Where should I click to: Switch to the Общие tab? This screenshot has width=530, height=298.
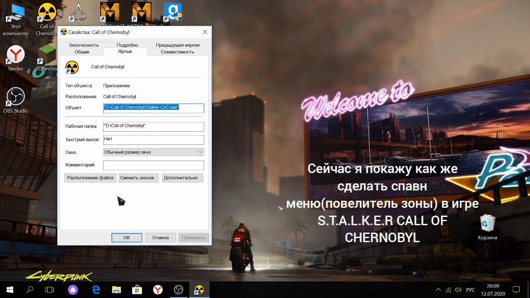tap(82, 52)
